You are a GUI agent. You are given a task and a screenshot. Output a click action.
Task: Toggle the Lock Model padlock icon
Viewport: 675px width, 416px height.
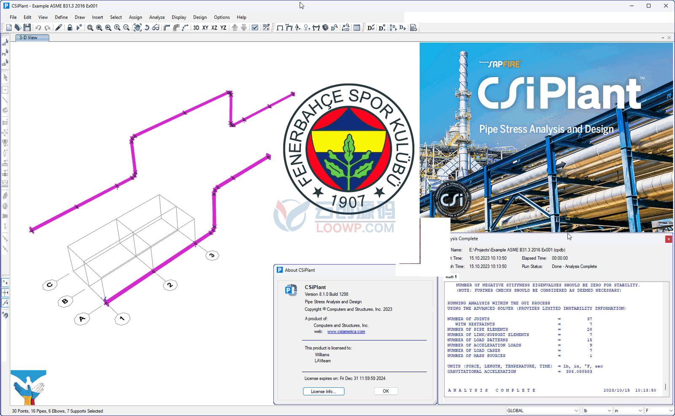70,28
